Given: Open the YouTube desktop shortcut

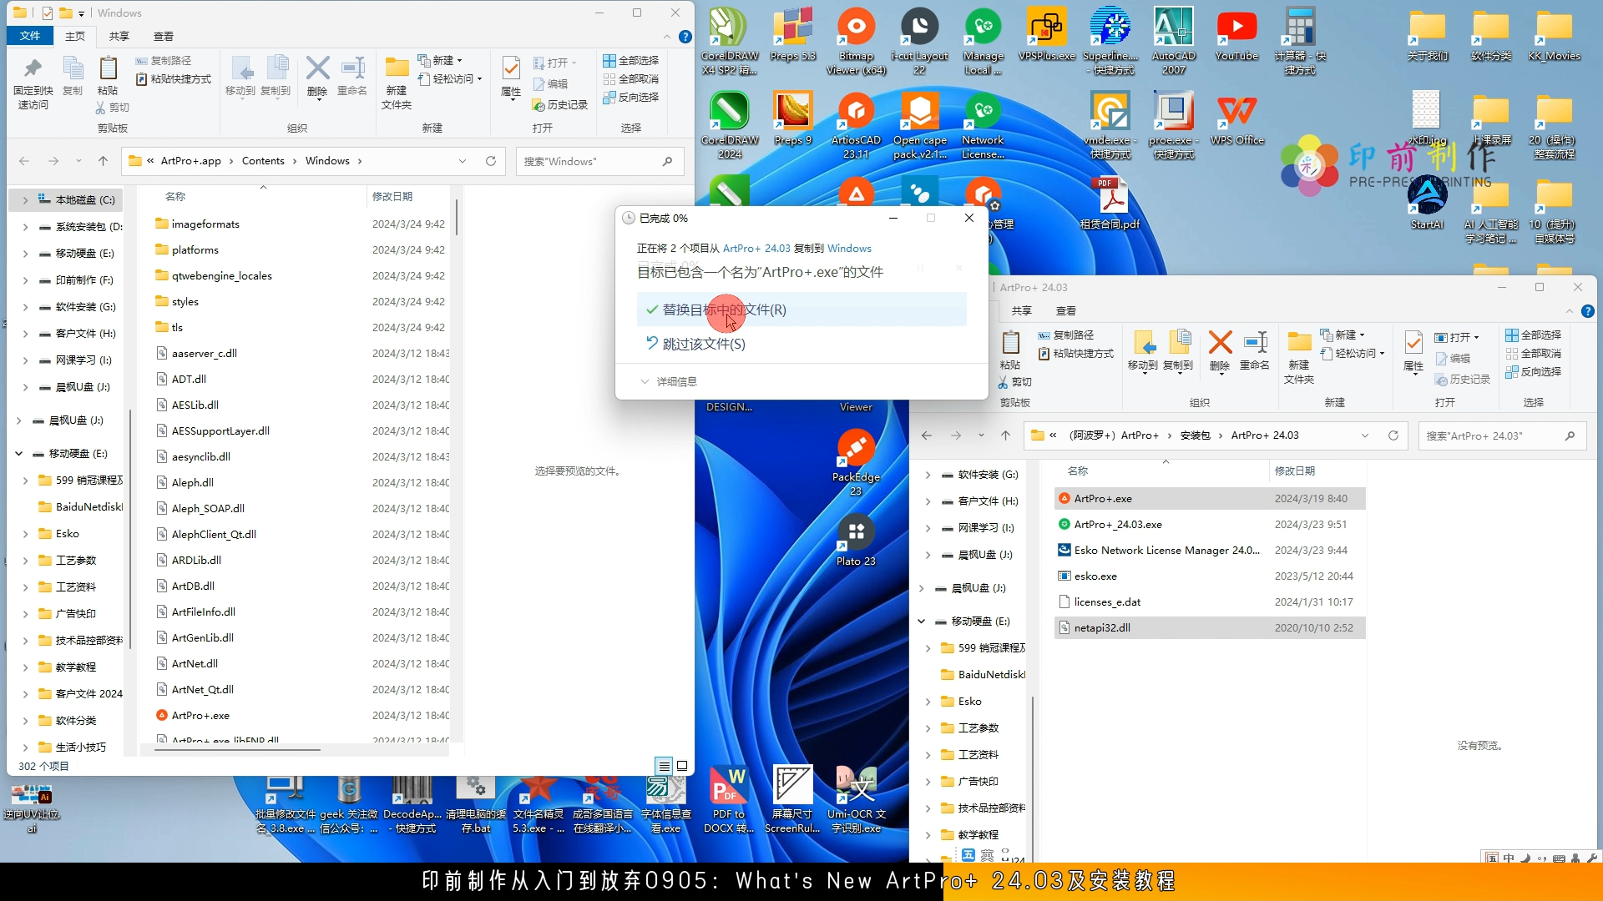Looking at the screenshot, I should [x=1236, y=35].
